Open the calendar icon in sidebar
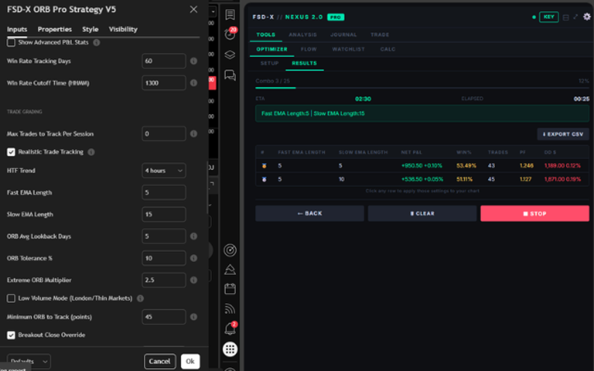 tap(230, 289)
